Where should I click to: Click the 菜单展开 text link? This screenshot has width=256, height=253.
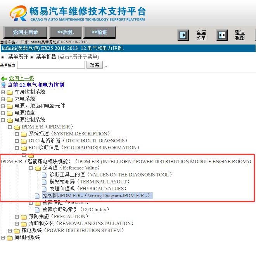(18, 56)
